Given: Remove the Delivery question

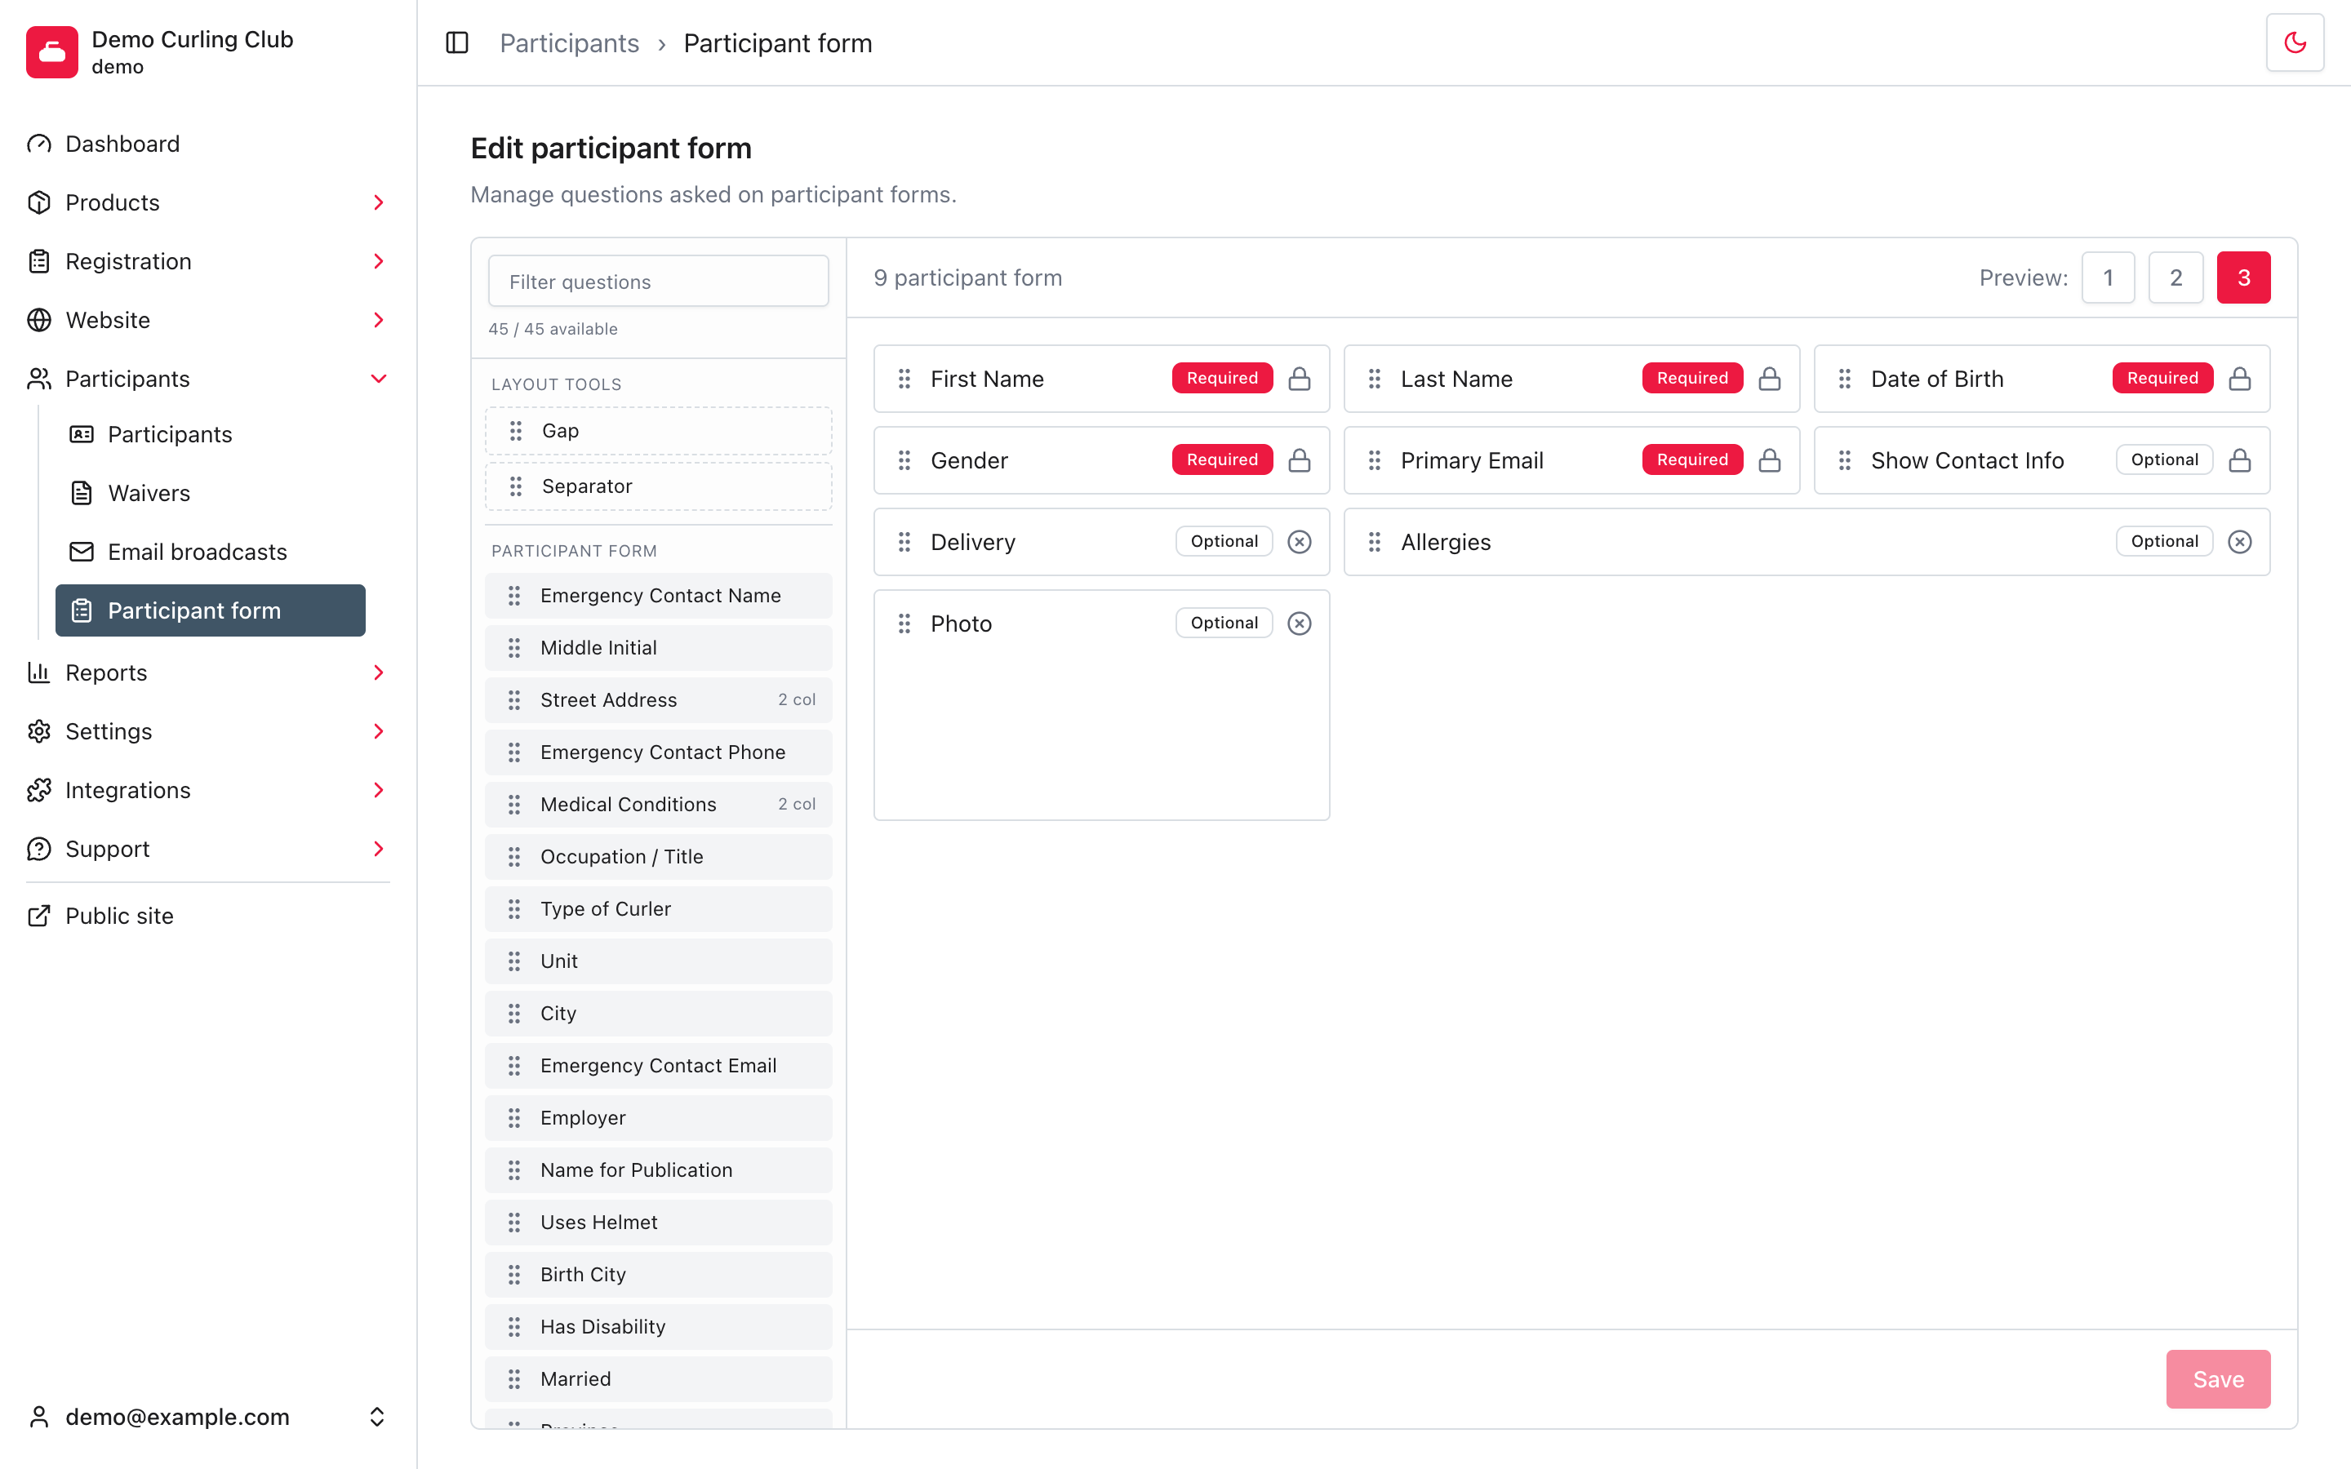Looking at the screenshot, I should click(1299, 541).
